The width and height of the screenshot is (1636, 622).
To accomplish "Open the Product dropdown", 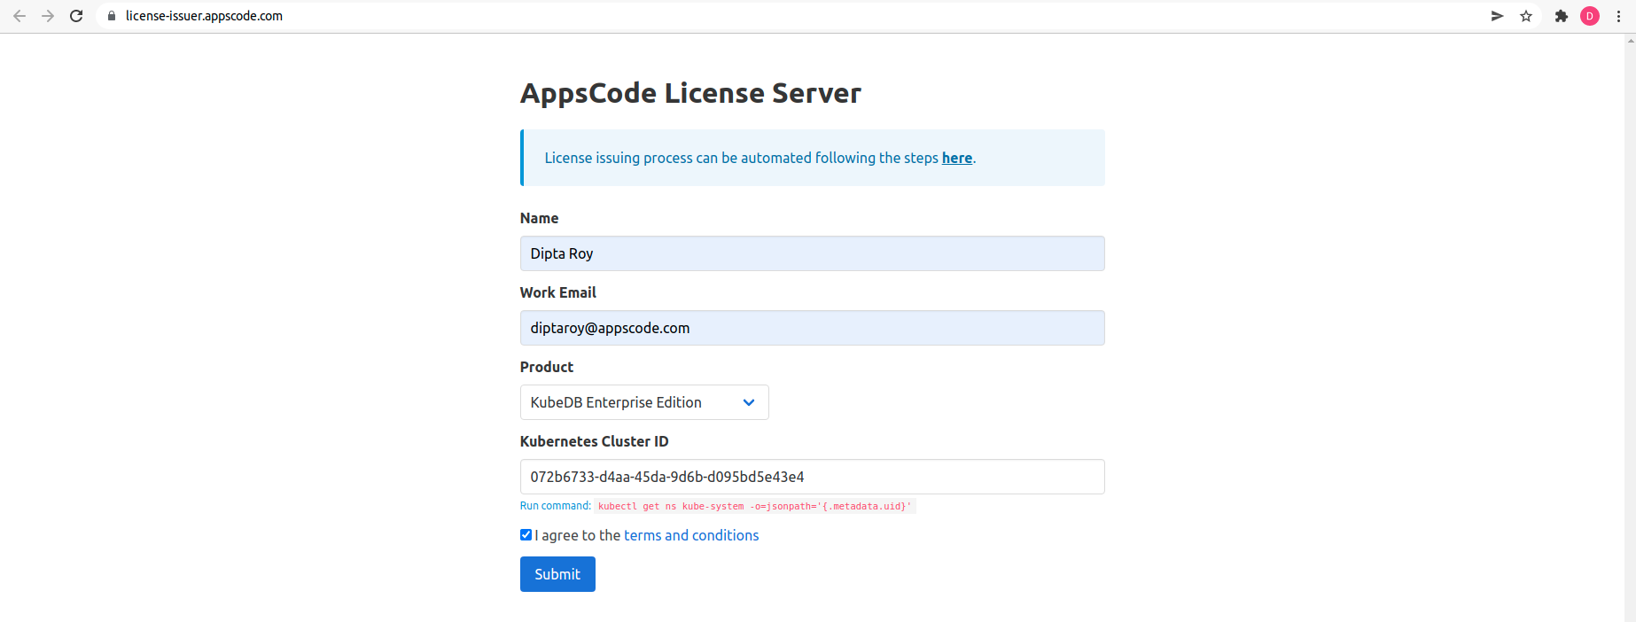I will coord(644,402).
